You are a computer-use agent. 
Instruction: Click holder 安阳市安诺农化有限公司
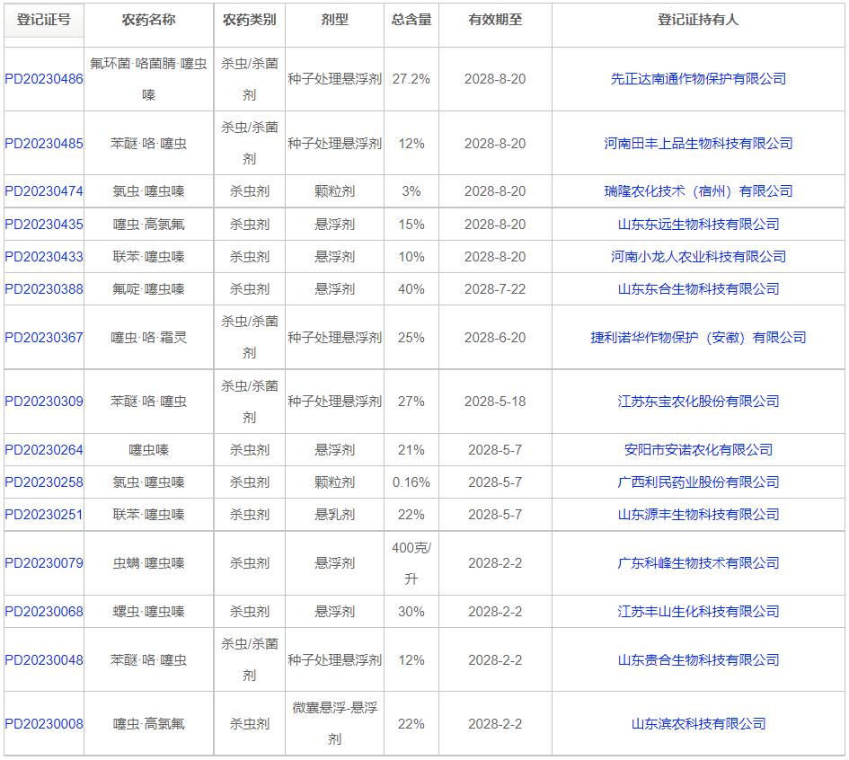tap(698, 450)
